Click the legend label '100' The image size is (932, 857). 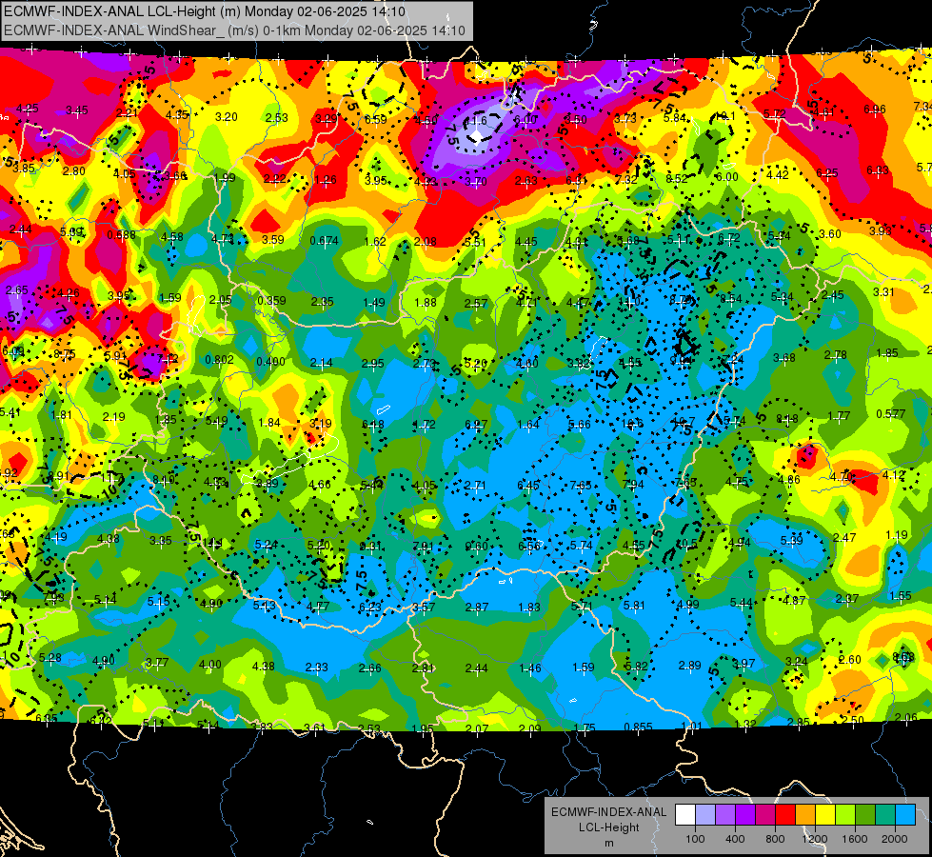pyautogui.click(x=695, y=839)
